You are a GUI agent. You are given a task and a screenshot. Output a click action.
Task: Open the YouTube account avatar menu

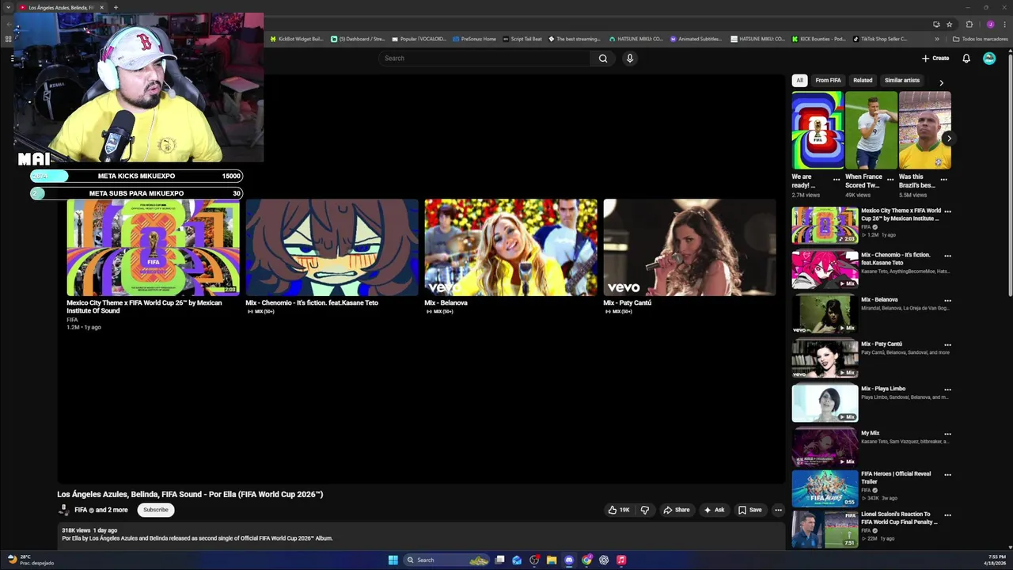click(989, 58)
